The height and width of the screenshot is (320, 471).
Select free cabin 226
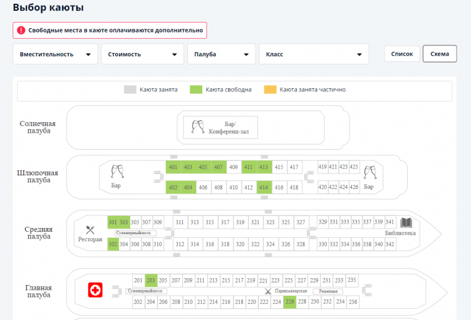click(x=289, y=301)
